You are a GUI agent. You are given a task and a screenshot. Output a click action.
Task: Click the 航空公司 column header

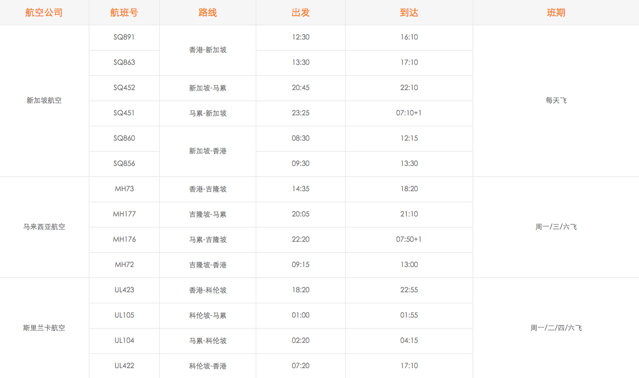pyautogui.click(x=44, y=12)
